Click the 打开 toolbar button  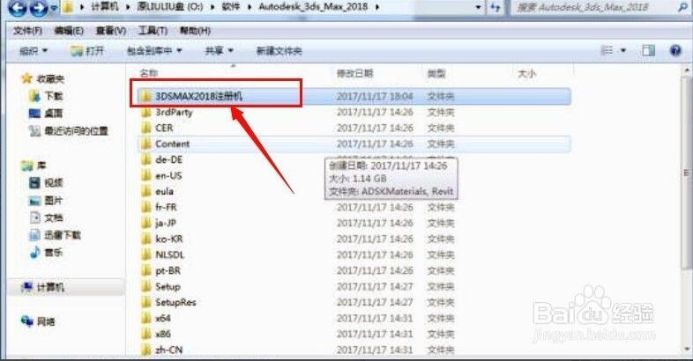pos(87,51)
